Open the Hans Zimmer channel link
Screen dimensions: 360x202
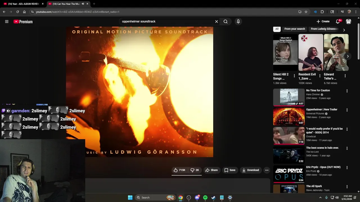(313, 95)
